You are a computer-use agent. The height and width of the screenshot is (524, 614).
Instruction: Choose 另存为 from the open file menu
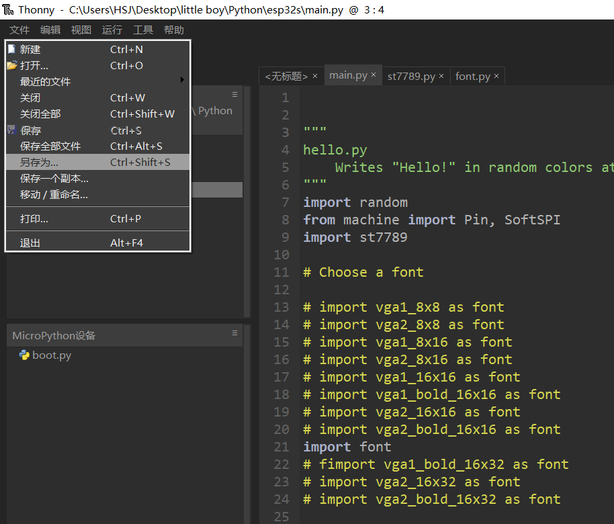click(x=43, y=162)
